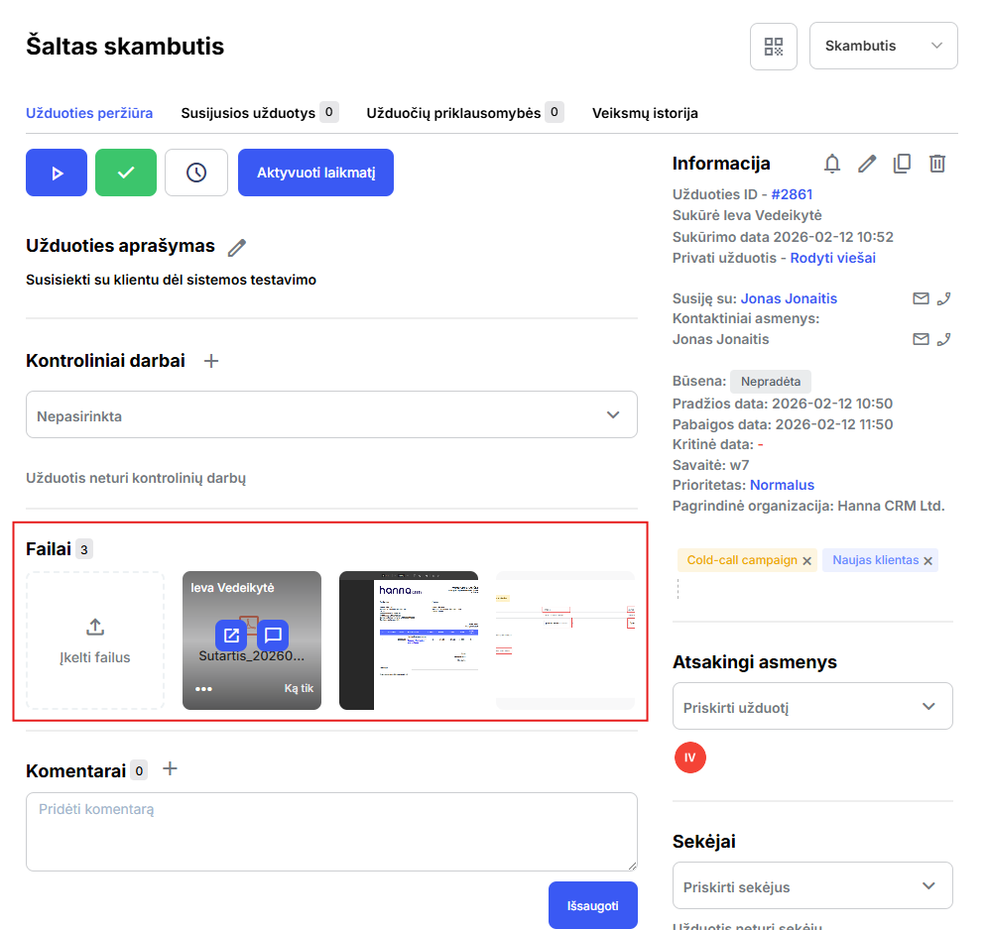Open task ID #2861 link
Screen dimensions: 988x930
(792, 194)
